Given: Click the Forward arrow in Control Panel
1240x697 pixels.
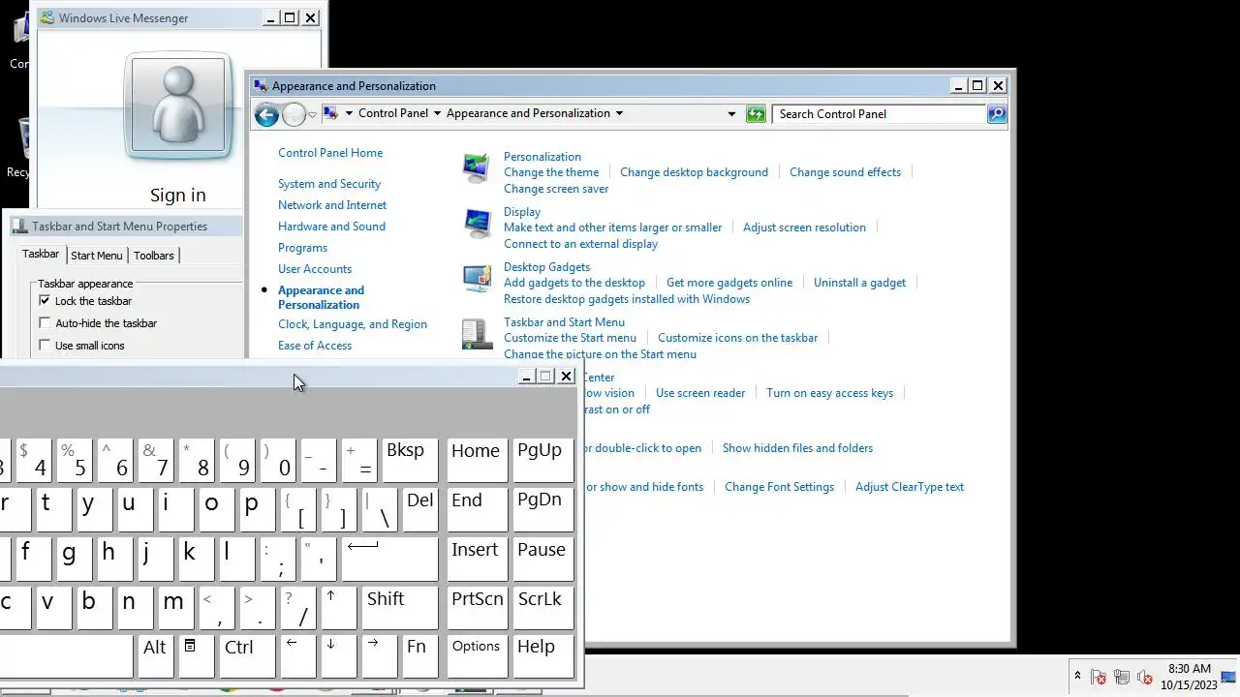Looking at the screenshot, I should click(294, 114).
